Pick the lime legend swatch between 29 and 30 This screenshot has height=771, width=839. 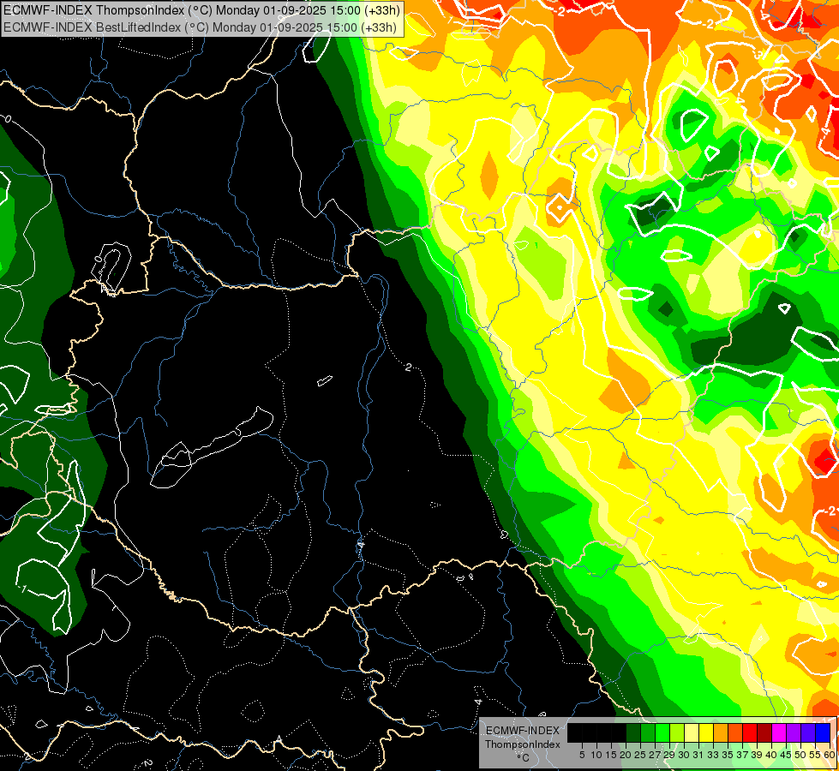(677, 732)
